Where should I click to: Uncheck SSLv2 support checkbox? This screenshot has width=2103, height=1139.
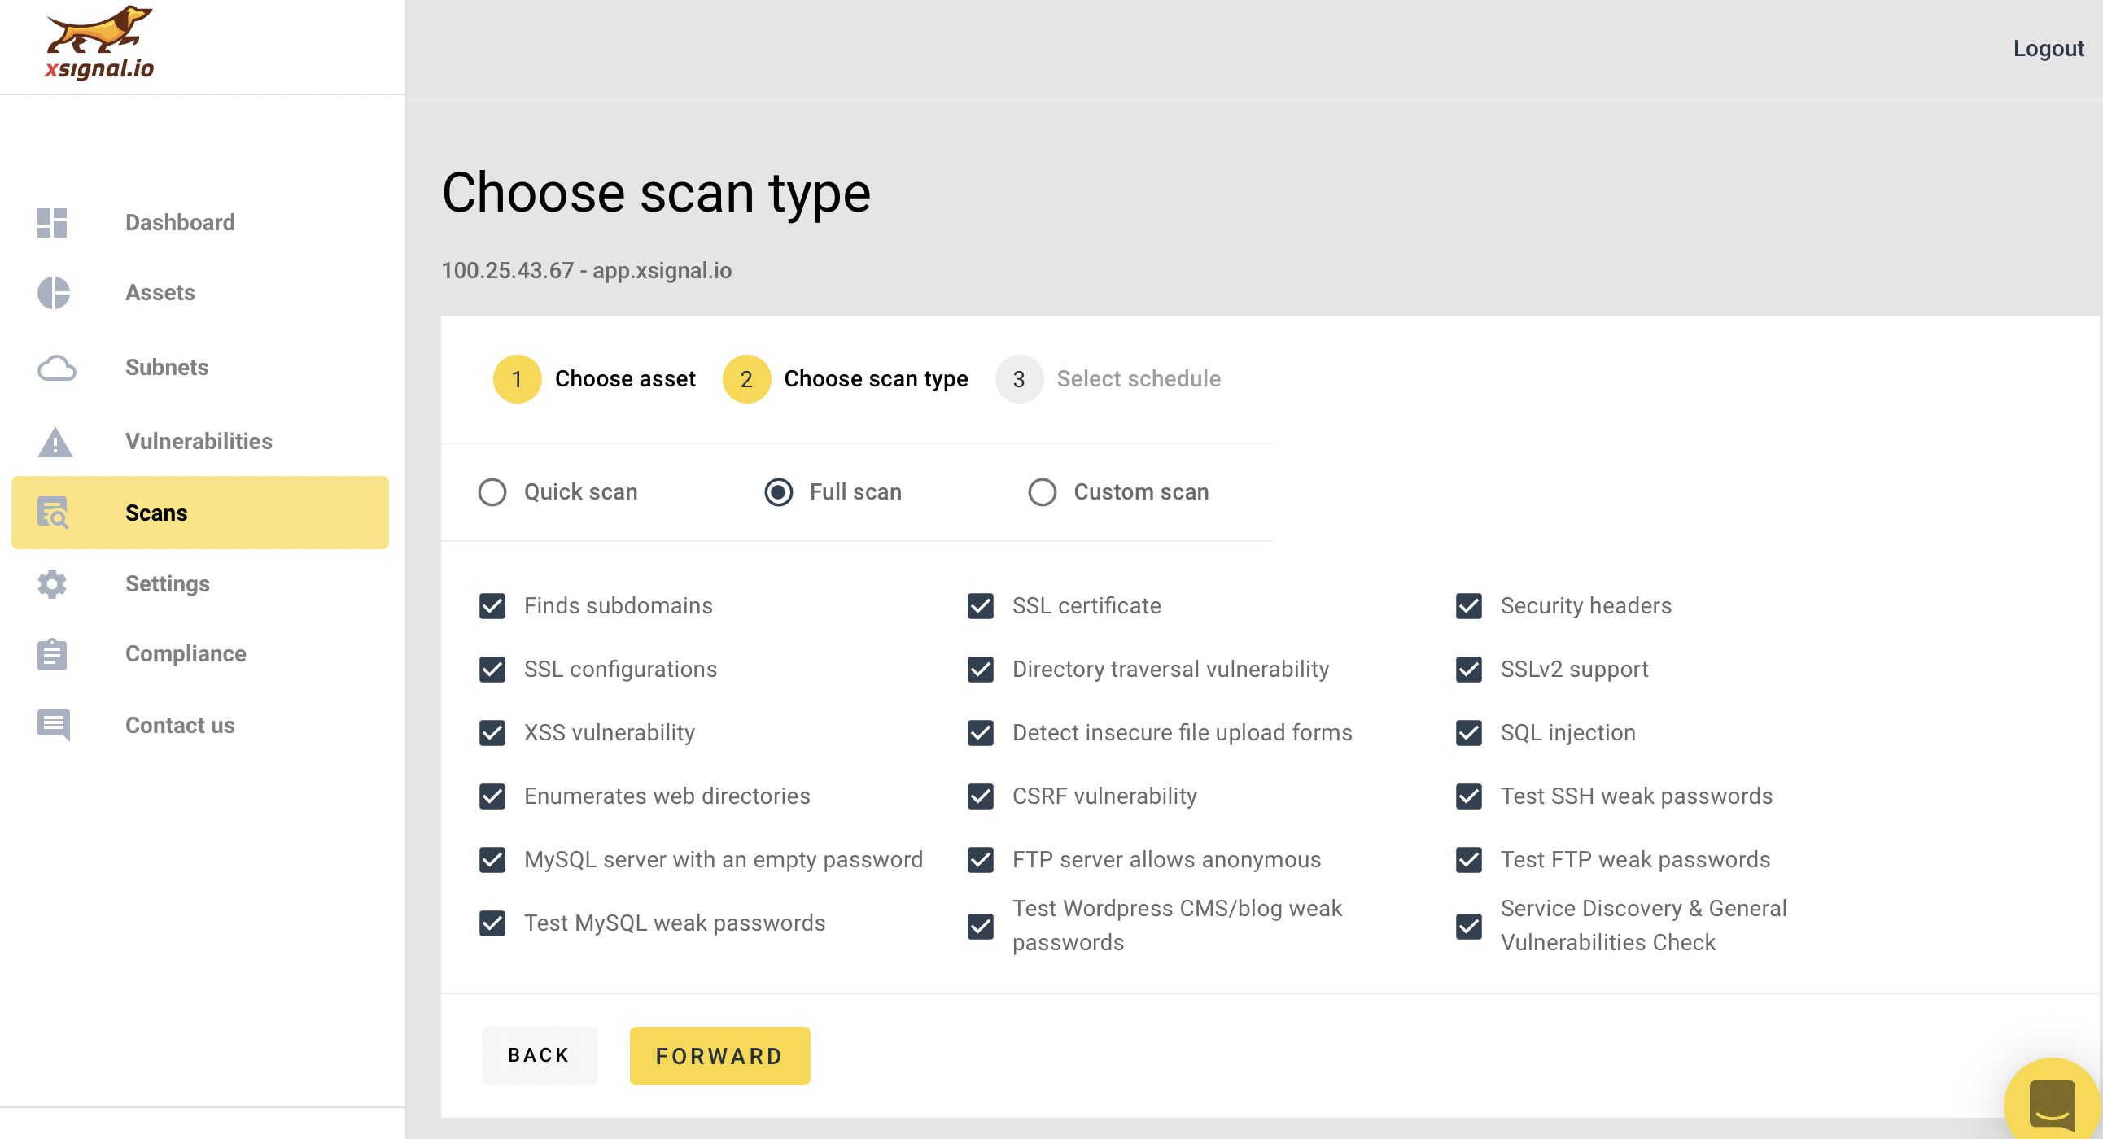tap(1469, 670)
